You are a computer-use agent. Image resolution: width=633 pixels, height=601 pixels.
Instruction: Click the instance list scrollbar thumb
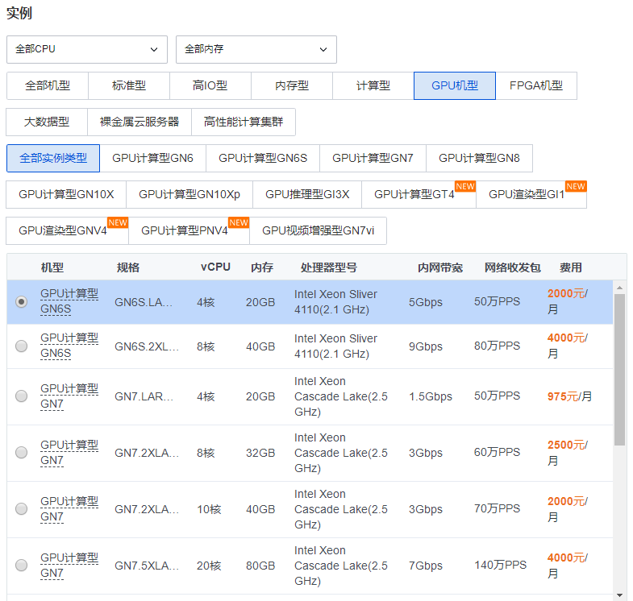[x=619, y=369]
